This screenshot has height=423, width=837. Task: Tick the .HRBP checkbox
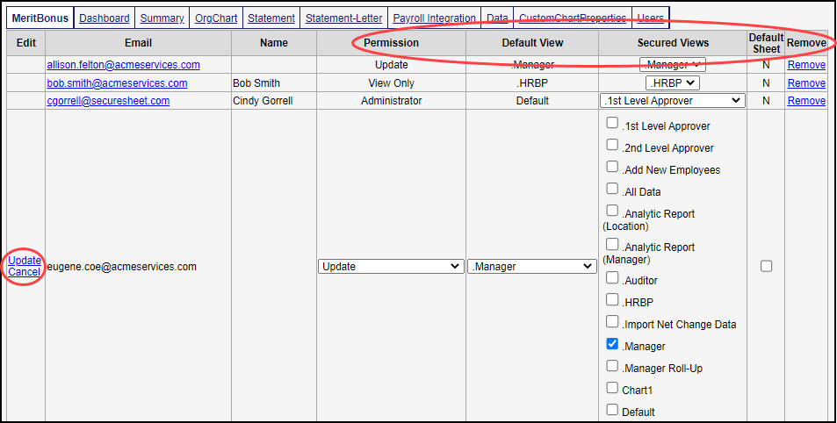[x=612, y=301]
